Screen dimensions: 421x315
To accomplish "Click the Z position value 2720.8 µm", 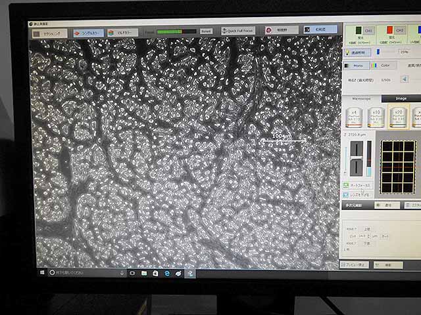I will (357, 135).
